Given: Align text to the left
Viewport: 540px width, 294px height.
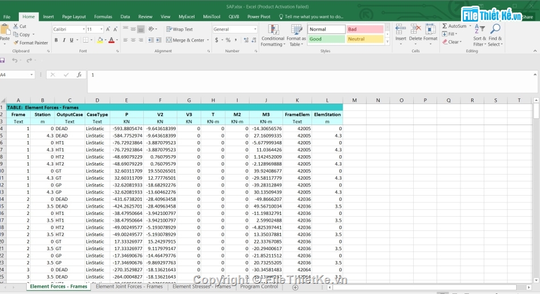Looking at the screenshot, I should coord(126,40).
